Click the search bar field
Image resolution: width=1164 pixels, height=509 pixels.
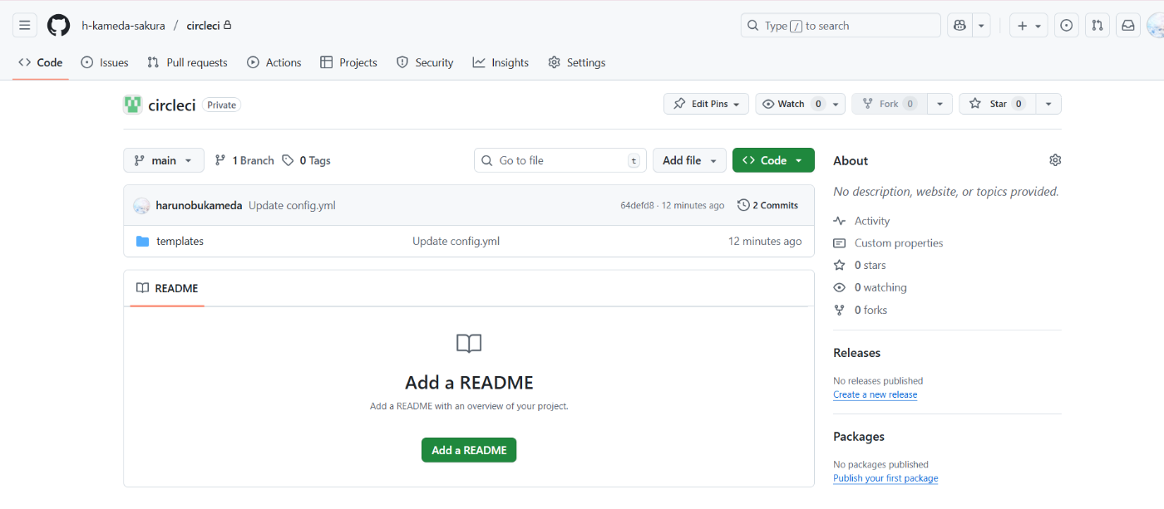pyautogui.click(x=841, y=26)
